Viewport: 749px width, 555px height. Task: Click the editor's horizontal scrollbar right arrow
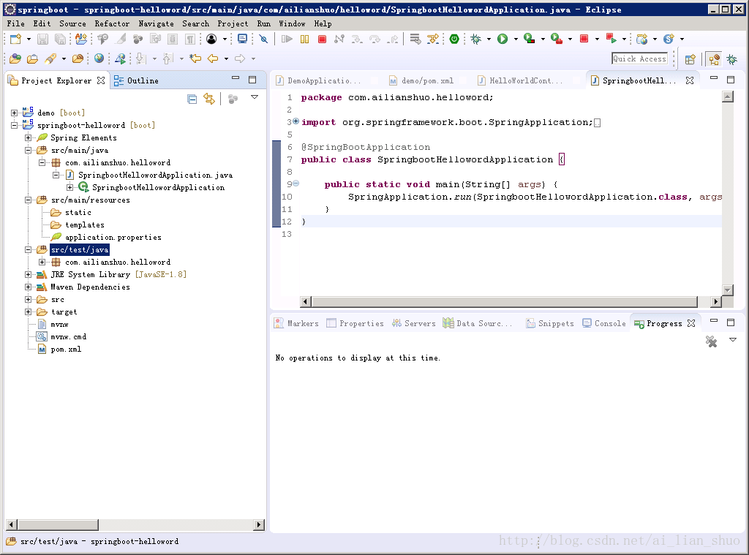[716, 301]
